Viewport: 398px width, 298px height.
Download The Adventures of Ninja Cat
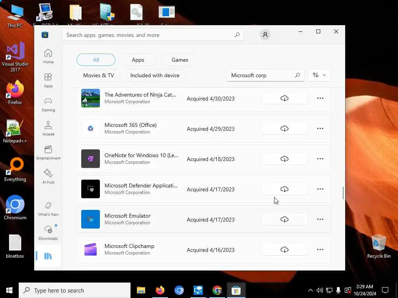point(284,98)
